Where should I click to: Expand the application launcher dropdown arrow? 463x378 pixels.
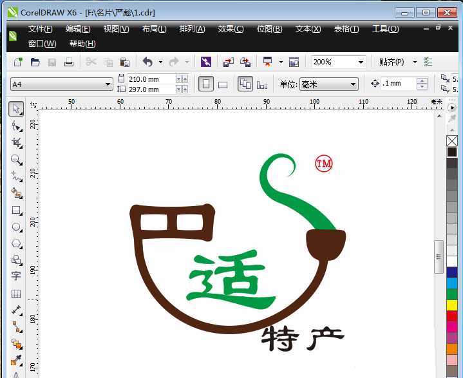[x=281, y=62]
